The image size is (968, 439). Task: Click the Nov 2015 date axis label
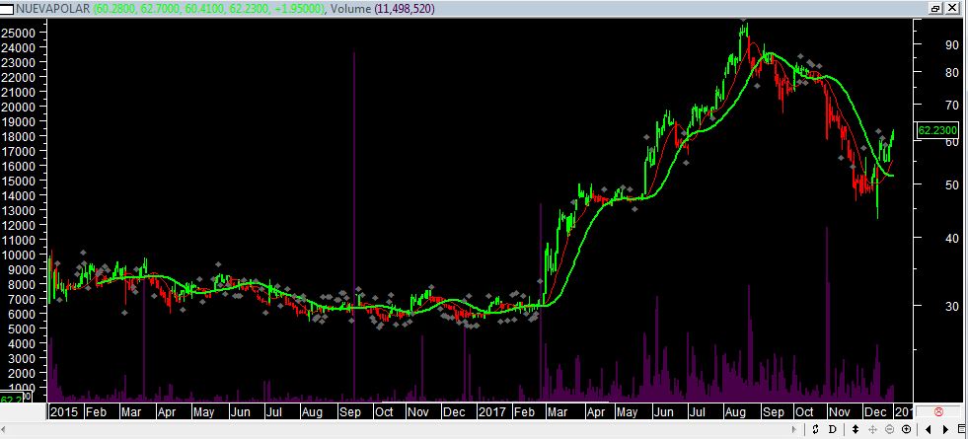click(x=418, y=411)
